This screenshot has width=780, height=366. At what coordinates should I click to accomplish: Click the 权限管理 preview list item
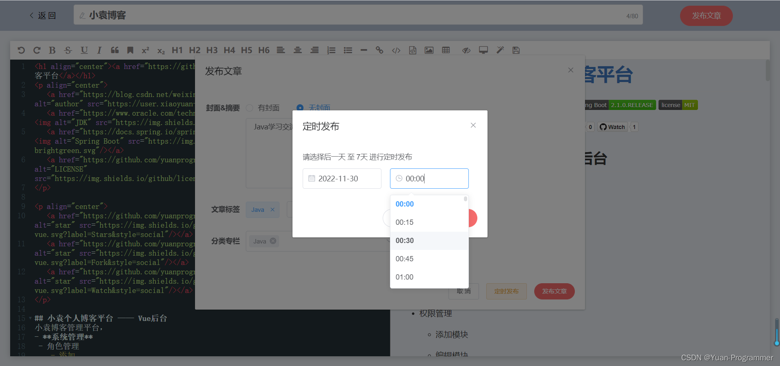tap(435, 313)
